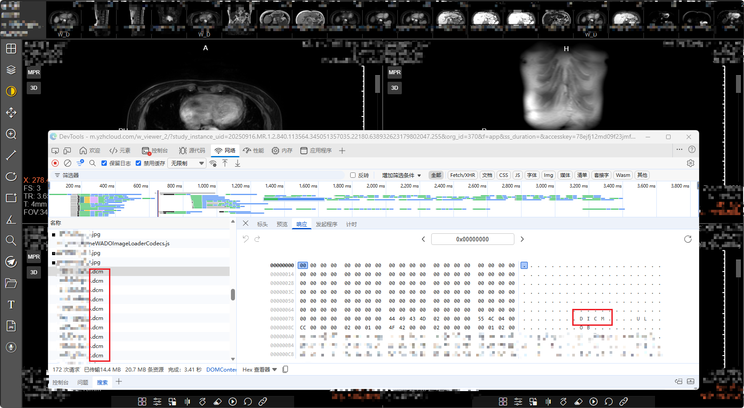Select the text annotation tool
The height and width of the screenshot is (408, 744).
11,304
